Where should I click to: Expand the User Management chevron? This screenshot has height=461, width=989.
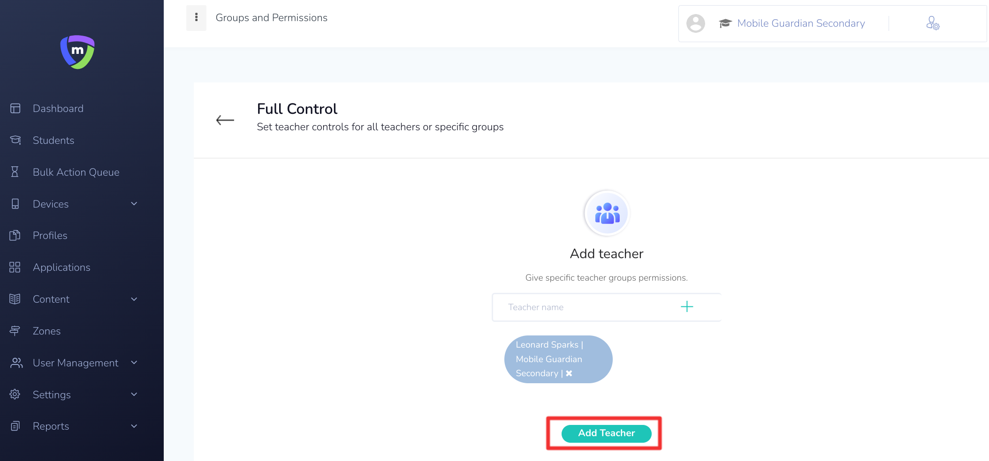pos(134,363)
